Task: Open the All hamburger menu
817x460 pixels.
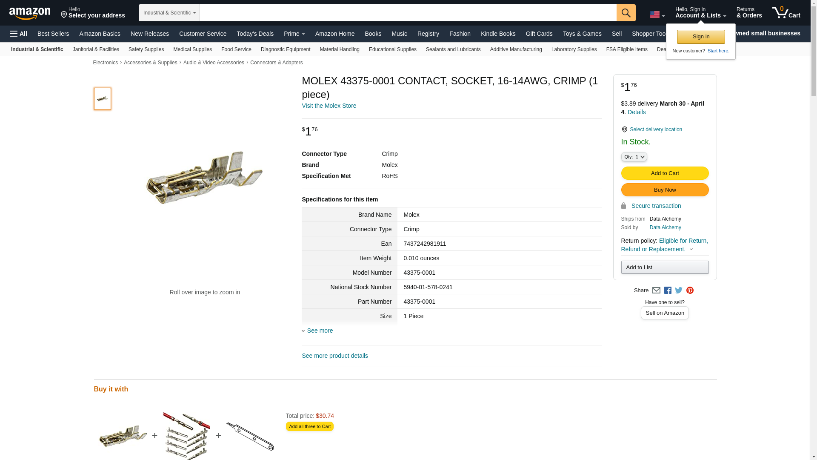Action: pyautogui.click(x=19, y=34)
